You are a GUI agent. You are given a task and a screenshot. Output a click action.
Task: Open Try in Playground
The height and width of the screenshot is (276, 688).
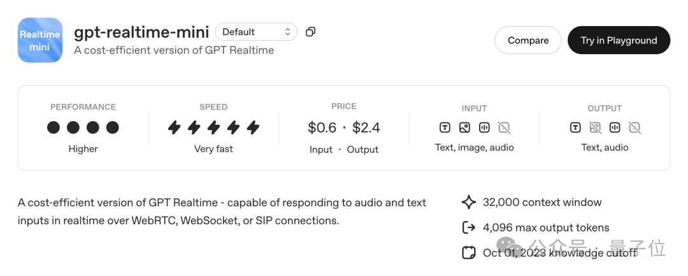coord(618,40)
